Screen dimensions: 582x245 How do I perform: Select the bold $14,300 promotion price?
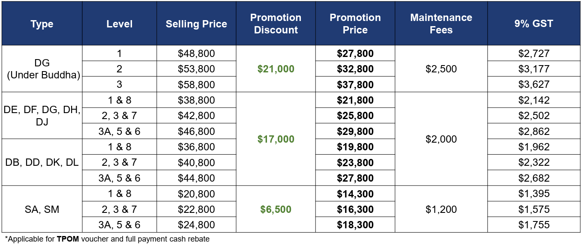[x=355, y=194]
